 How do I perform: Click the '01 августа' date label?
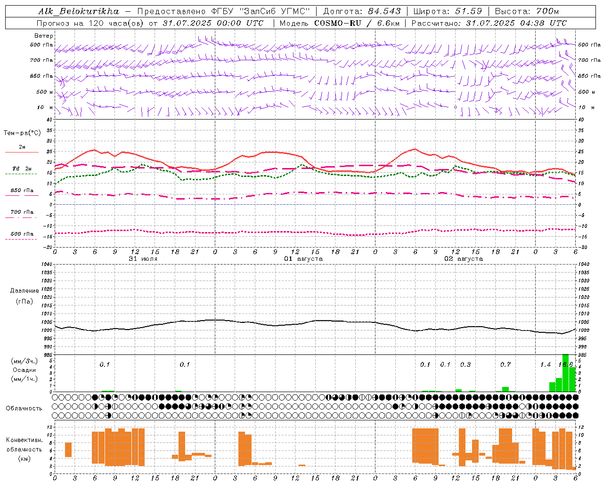point(303,259)
